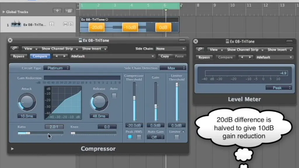Click the plus button beside Global Tracks
The image size is (299, 168).
(x=57, y=11)
